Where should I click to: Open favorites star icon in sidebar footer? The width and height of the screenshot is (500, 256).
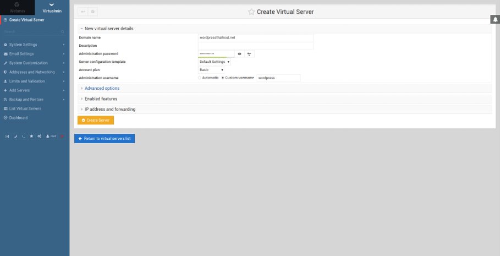31,136
